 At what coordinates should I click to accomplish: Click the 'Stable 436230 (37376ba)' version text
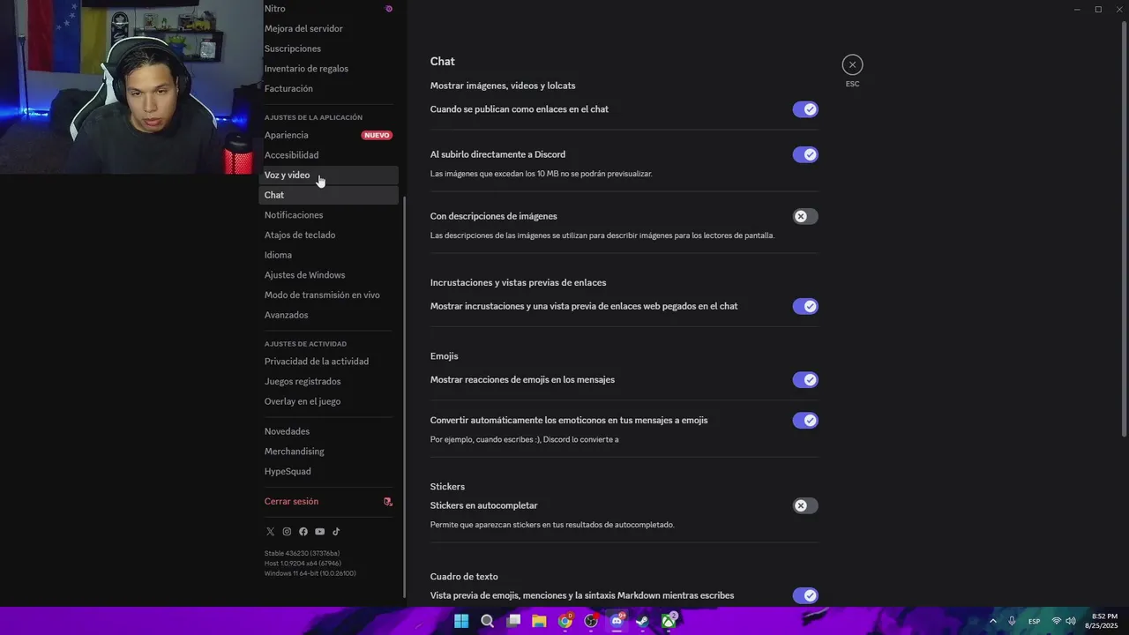pos(302,553)
